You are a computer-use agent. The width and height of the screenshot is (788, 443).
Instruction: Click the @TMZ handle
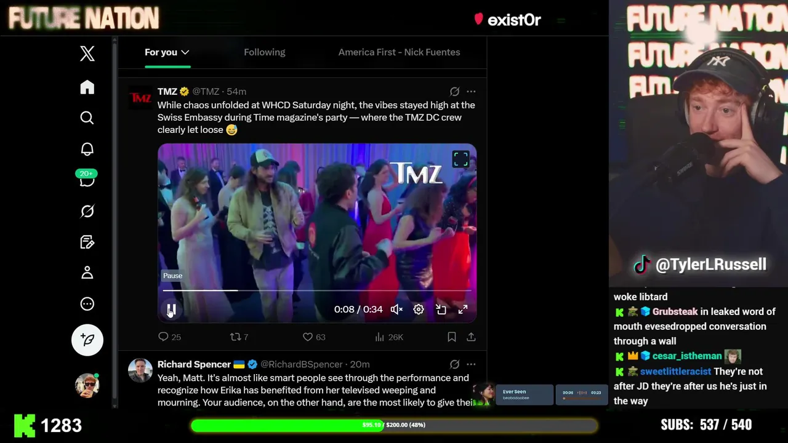[206, 91]
